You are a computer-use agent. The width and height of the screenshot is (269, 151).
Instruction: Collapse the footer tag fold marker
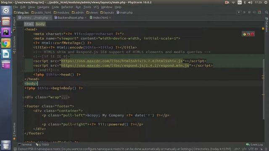point(24,106)
